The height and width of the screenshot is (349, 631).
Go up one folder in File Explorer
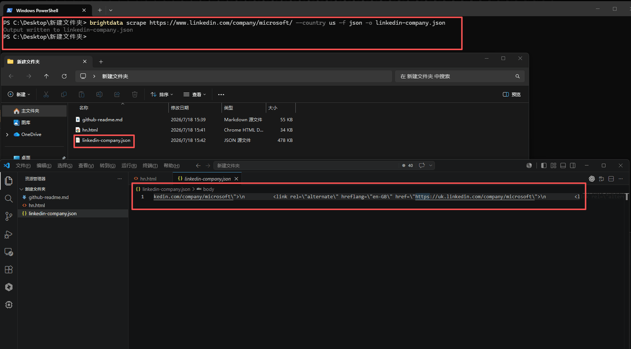[46, 76]
